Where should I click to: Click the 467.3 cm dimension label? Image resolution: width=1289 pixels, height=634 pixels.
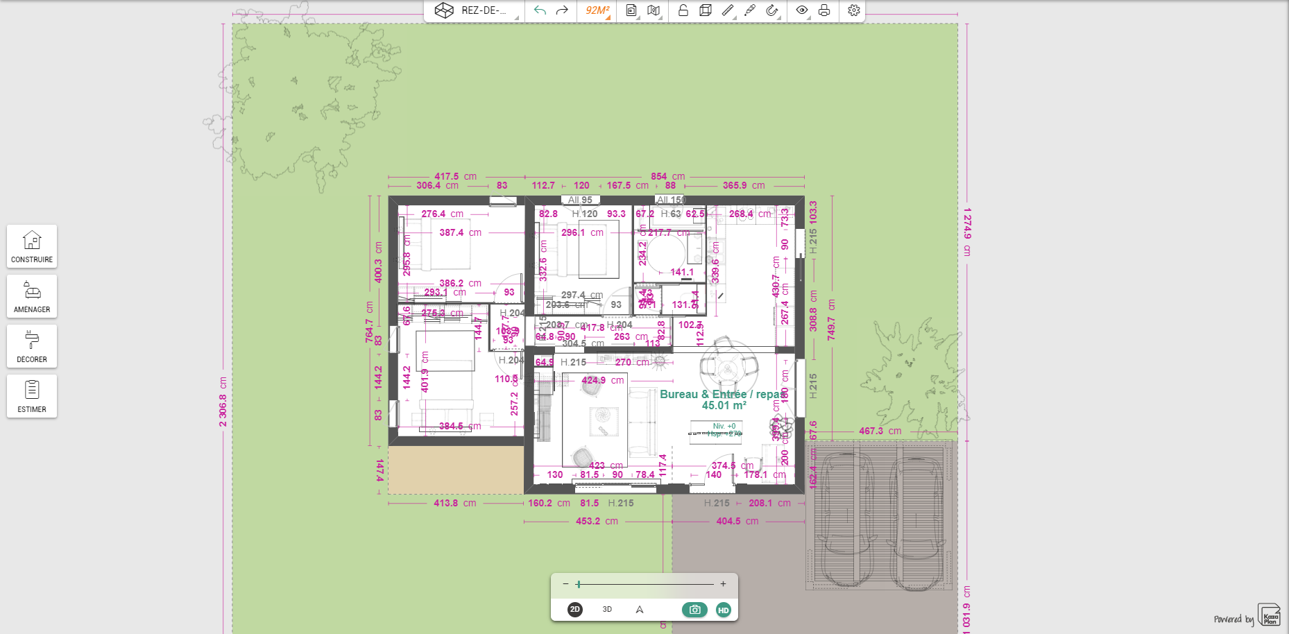[880, 431]
